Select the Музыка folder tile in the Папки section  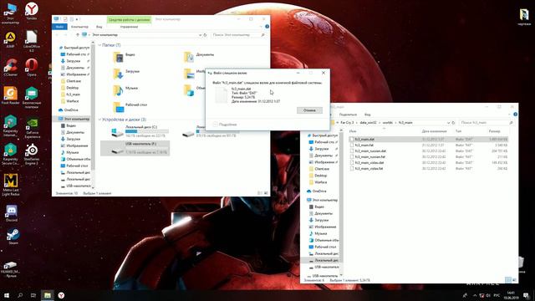pos(125,90)
